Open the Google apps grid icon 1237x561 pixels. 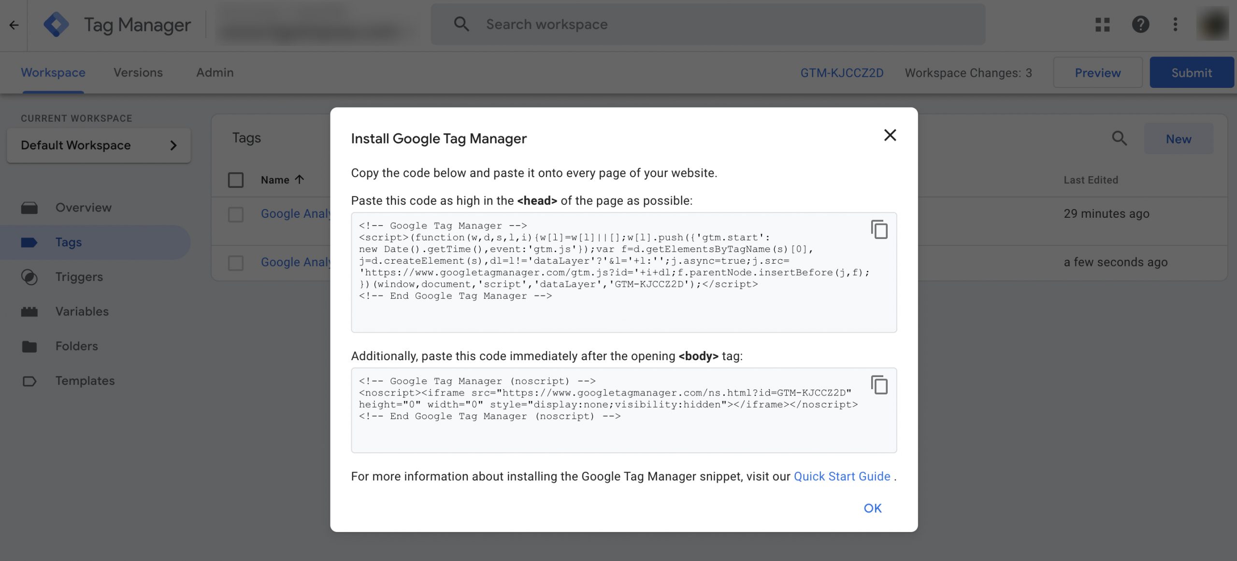click(x=1103, y=25)
